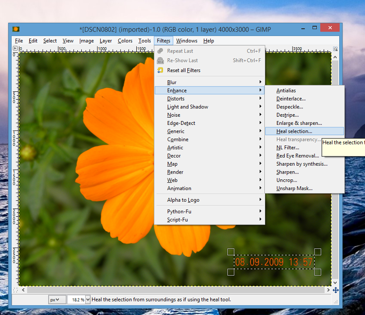Image resolution: width=365 pixels, height=315 pixels.
Task: Expand the Alpha to Logo submenu
Action: [x=209, y=200]
